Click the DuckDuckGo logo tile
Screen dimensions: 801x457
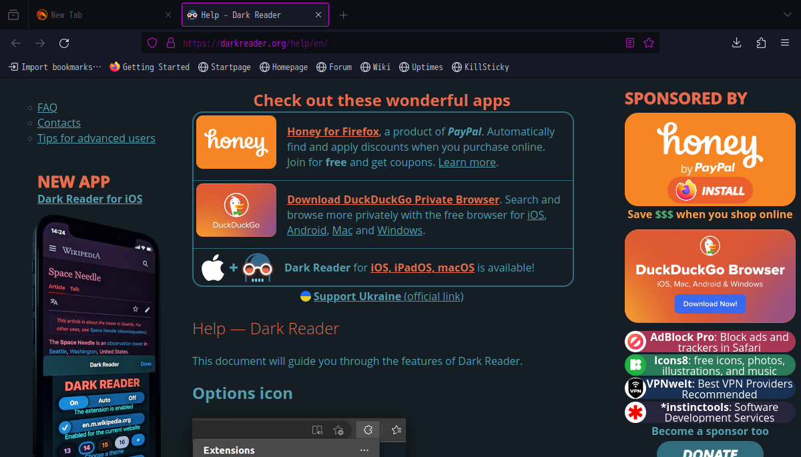point(236,210)
